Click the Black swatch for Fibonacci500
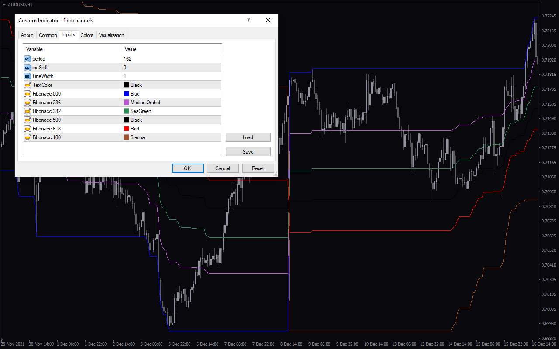This screenshot has width=559, height=349. (x=127, y=120)
